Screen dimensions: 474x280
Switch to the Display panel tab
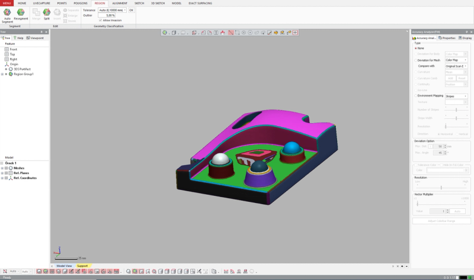[x=465, y=38]
